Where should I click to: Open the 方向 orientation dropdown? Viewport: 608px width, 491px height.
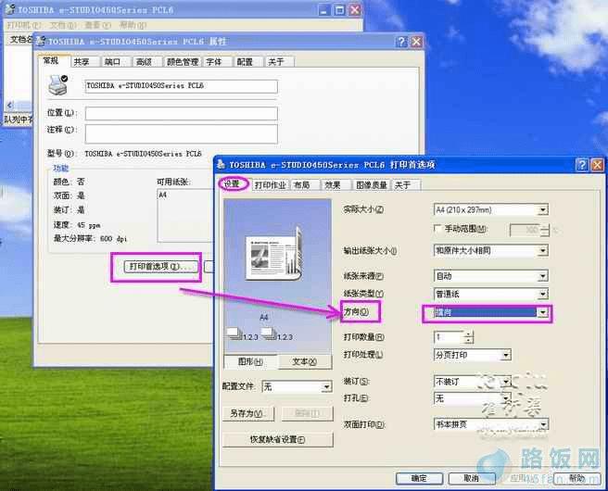[x=543, y=312]
